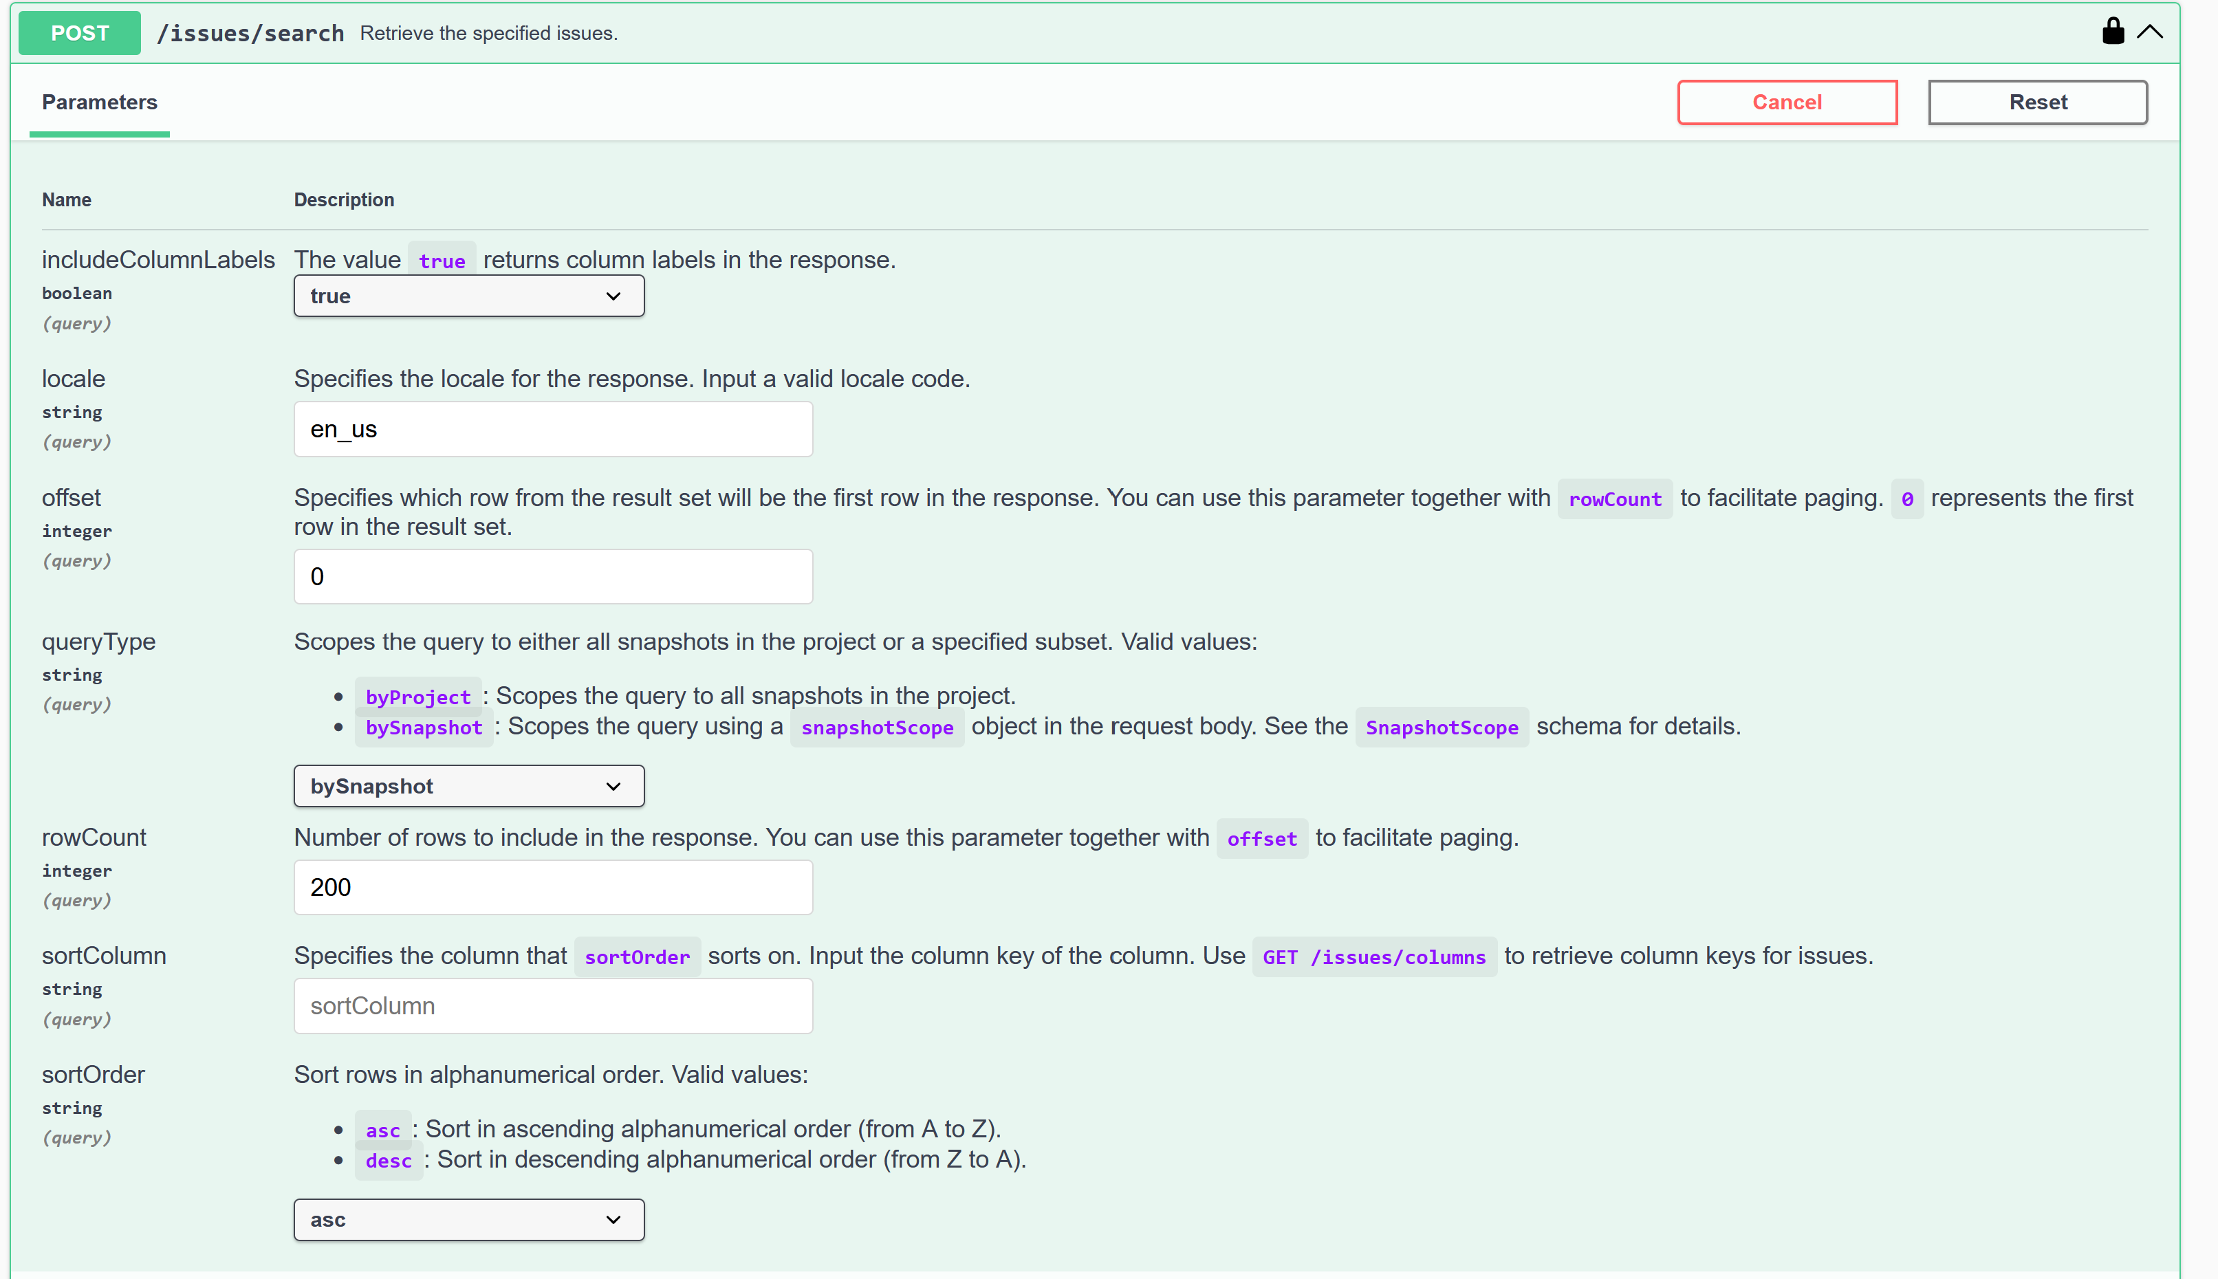This screenshot has height=1279, width=2218.
Task: Click the 'byProject' code label
Action: (x=418, y=697)
